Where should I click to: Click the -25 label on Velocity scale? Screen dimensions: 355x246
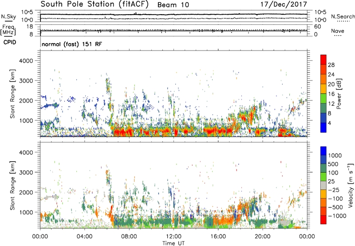tap(334, 190)
